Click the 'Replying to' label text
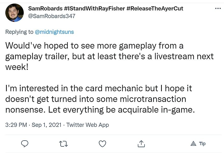Viewport: 224px width, 153px height. click(19, 32)
